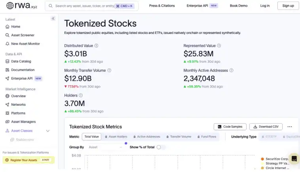Click the 2,347,048 active addresses value

click(x=199, y=79)
